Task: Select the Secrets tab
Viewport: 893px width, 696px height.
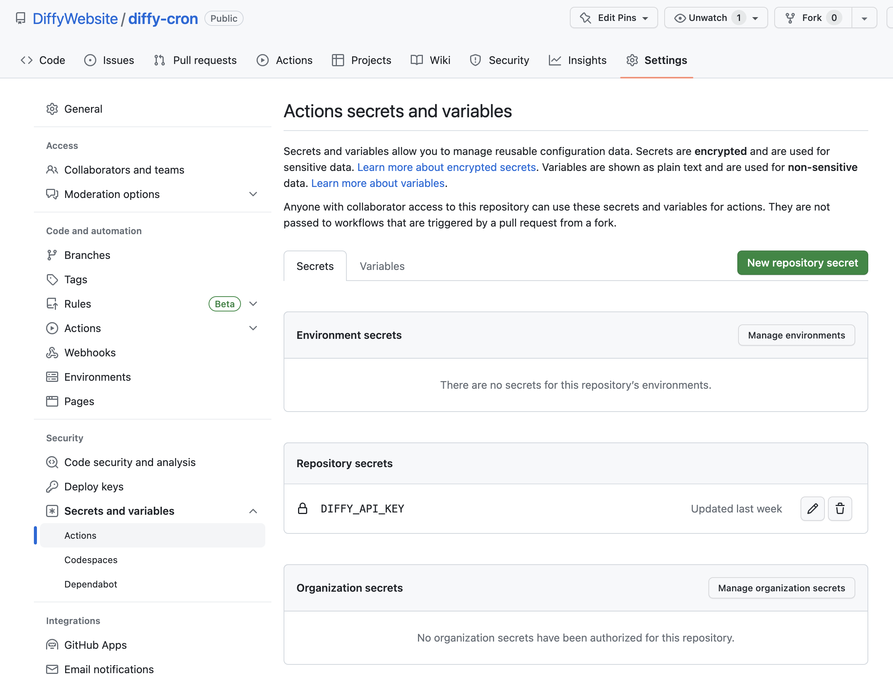Action: click(x=315, y=266)
